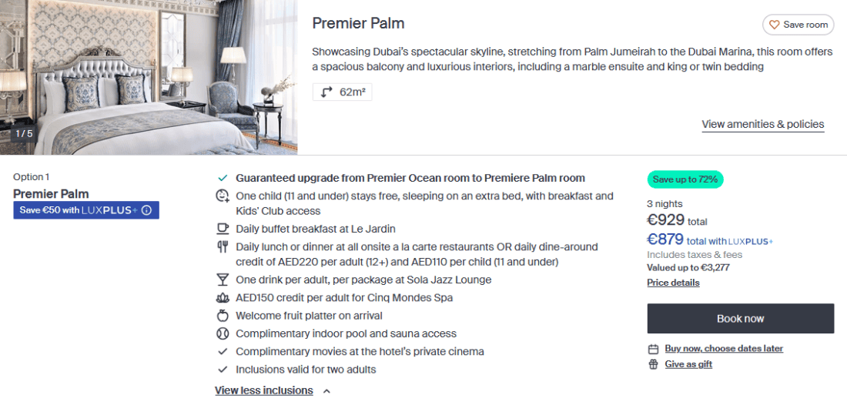Click the child stays free icon

[x=223, y=196]
